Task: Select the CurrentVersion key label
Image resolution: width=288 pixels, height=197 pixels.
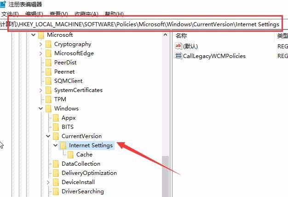Action: (82, 136)
